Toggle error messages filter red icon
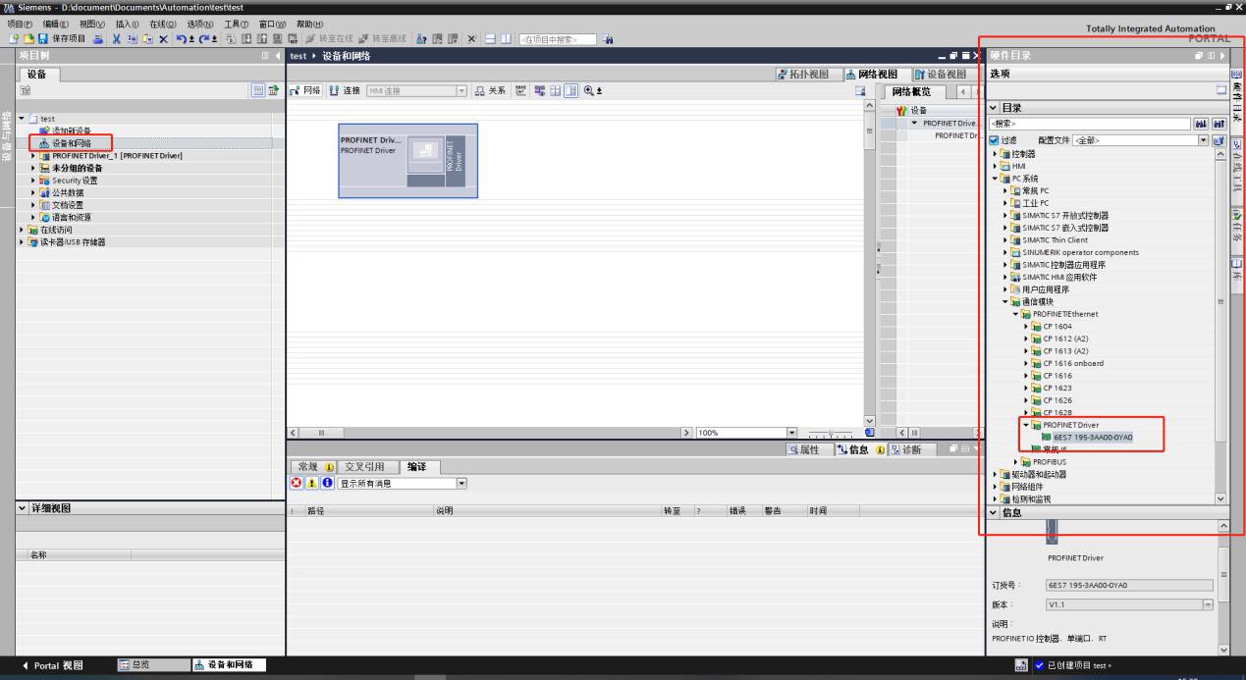Image resolution: width=1246 pixels, height=680 pixels. click(296, 483)
